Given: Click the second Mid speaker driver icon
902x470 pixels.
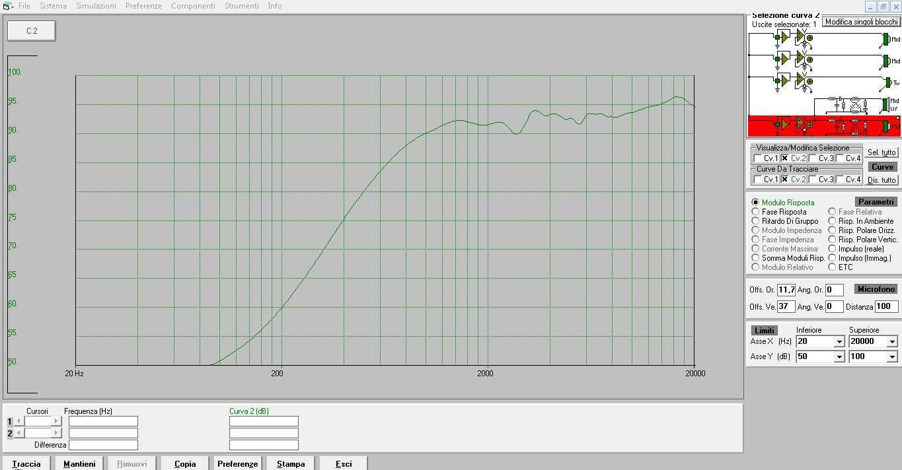Looking at the screenshot, I should coord(887,61).
